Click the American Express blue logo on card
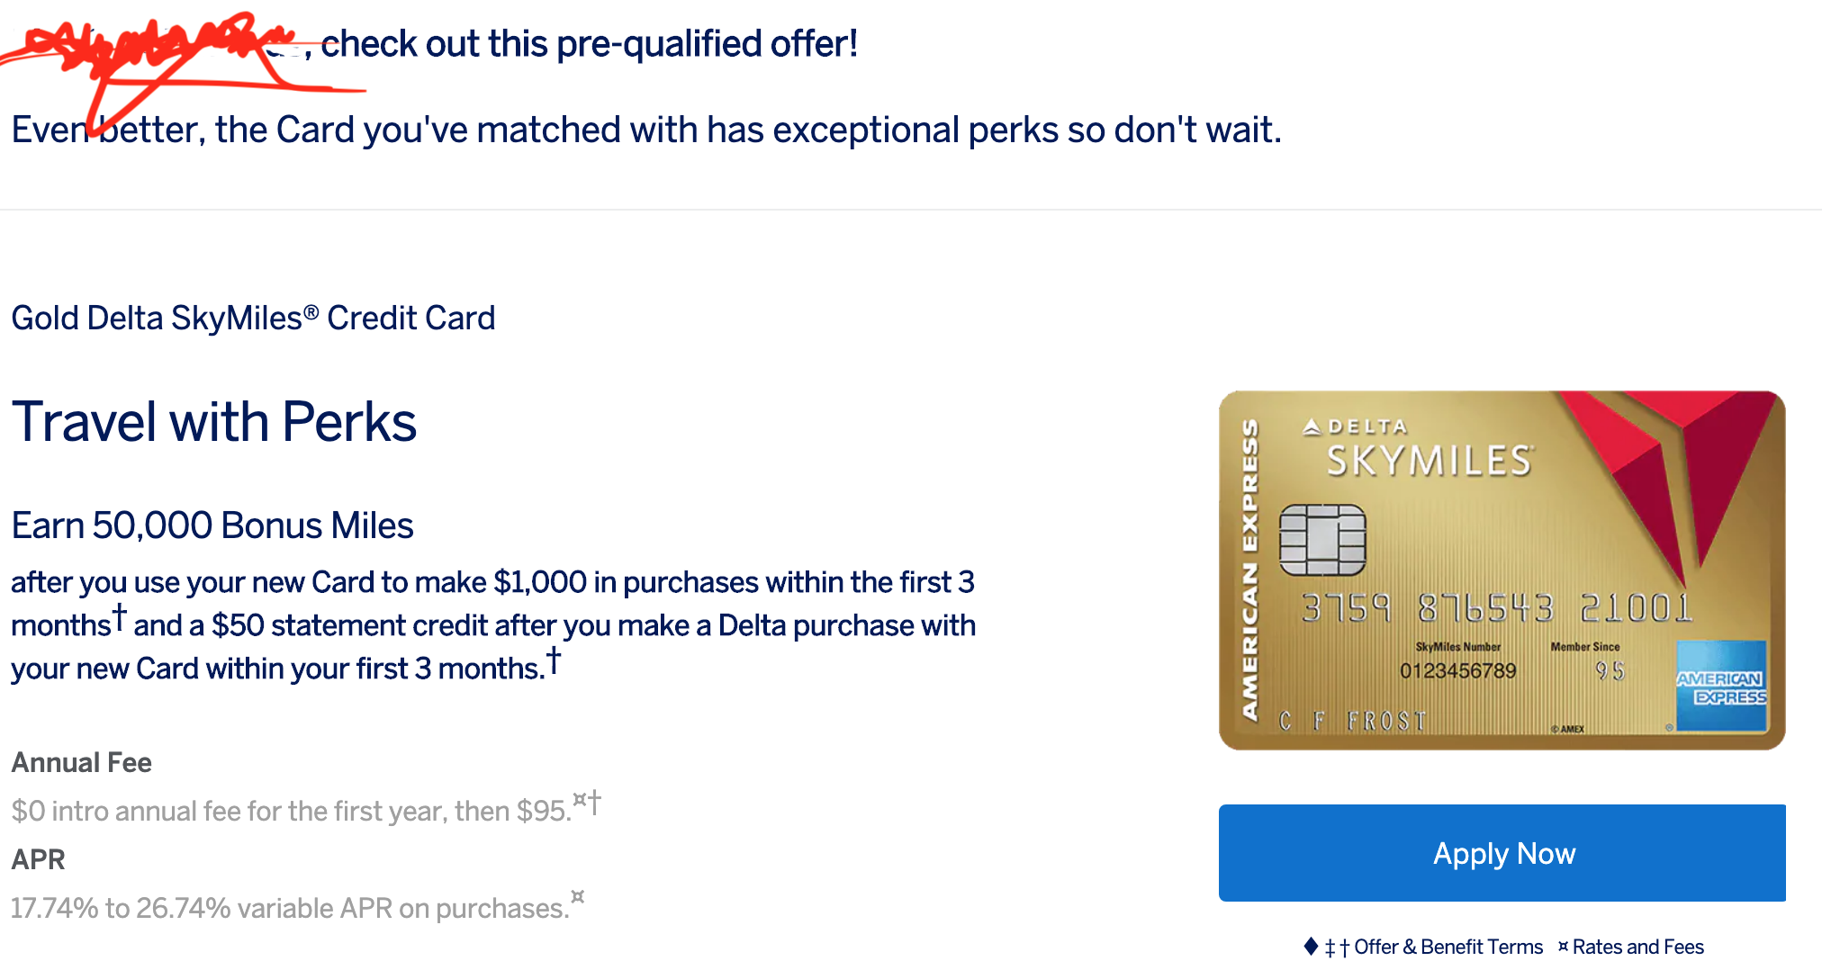This screenshot has width=1822, height=970. [1721, 686]
